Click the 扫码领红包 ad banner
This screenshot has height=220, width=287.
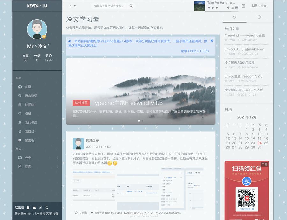[247, 190]
